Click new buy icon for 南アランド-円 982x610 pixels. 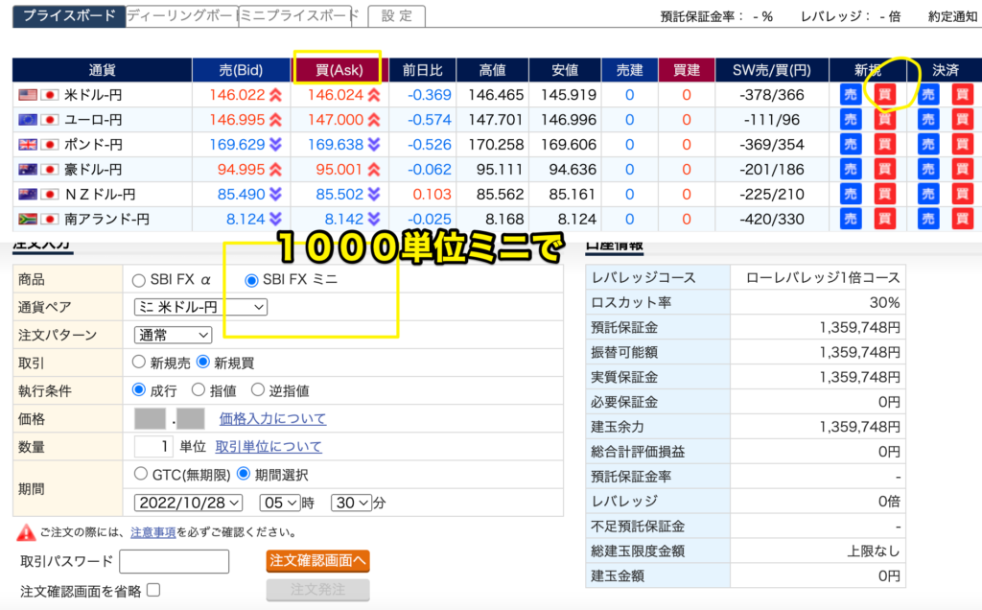[884, 220]
